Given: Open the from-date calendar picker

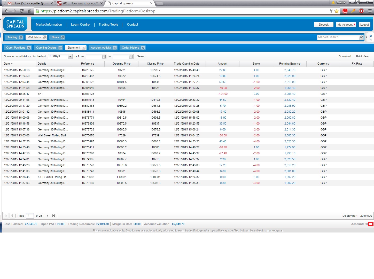Looking at the screenshot, I should pyautogui.click(x=104, y=56).
